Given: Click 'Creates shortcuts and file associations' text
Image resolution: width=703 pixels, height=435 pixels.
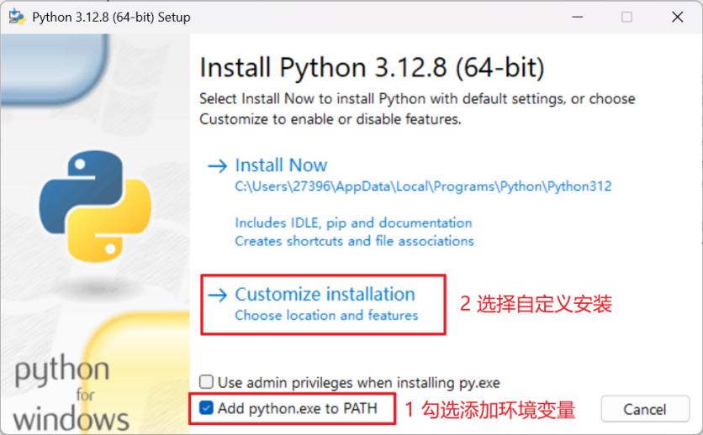Looking at the screenshot, I should pyautogui.click(x=354, y=241).
